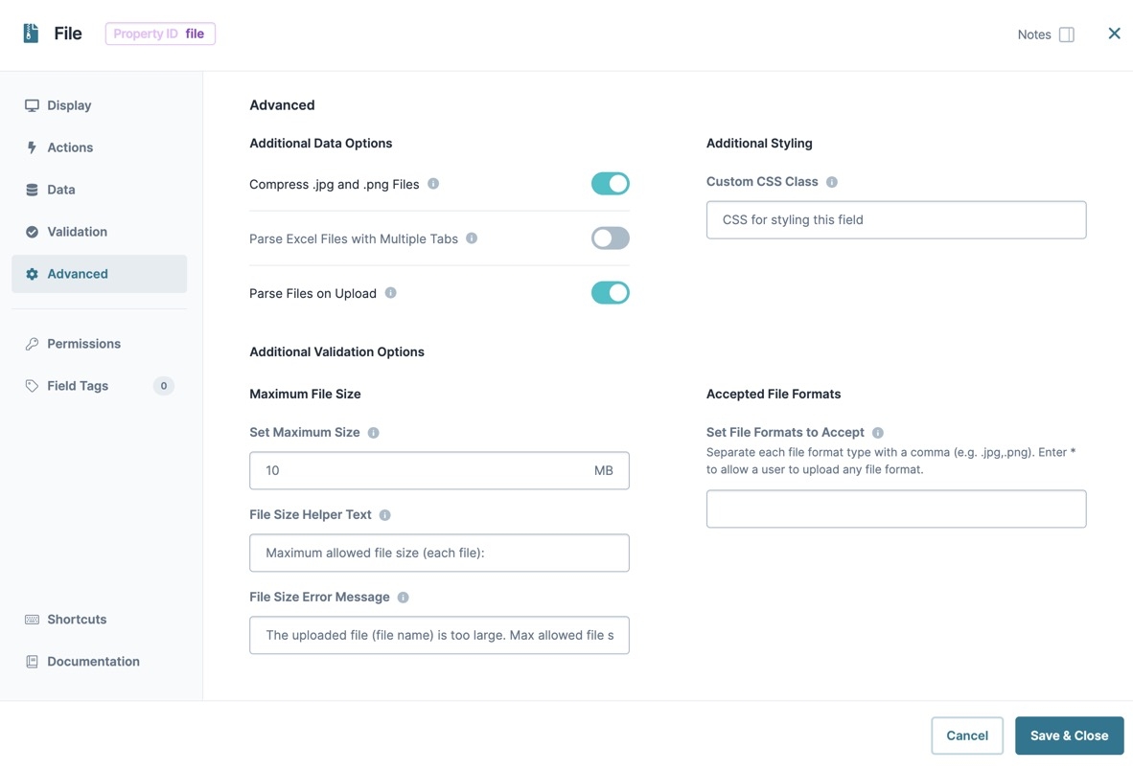Screen dimensions: 1133x769
Task: Click the Set File Formats to Accept field
Action: coord(896,509)
